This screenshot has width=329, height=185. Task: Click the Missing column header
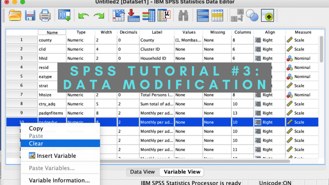[x=217, y=32]
